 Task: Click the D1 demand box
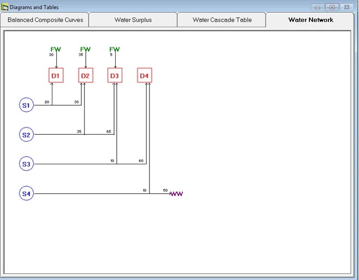click(56, 75)
